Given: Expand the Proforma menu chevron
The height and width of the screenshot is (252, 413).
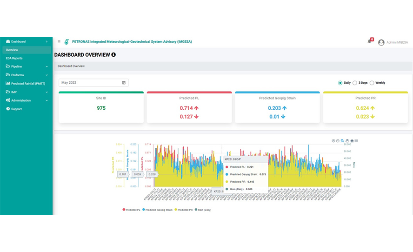Looking at the screenshot, I should click(x=47, y=75).
